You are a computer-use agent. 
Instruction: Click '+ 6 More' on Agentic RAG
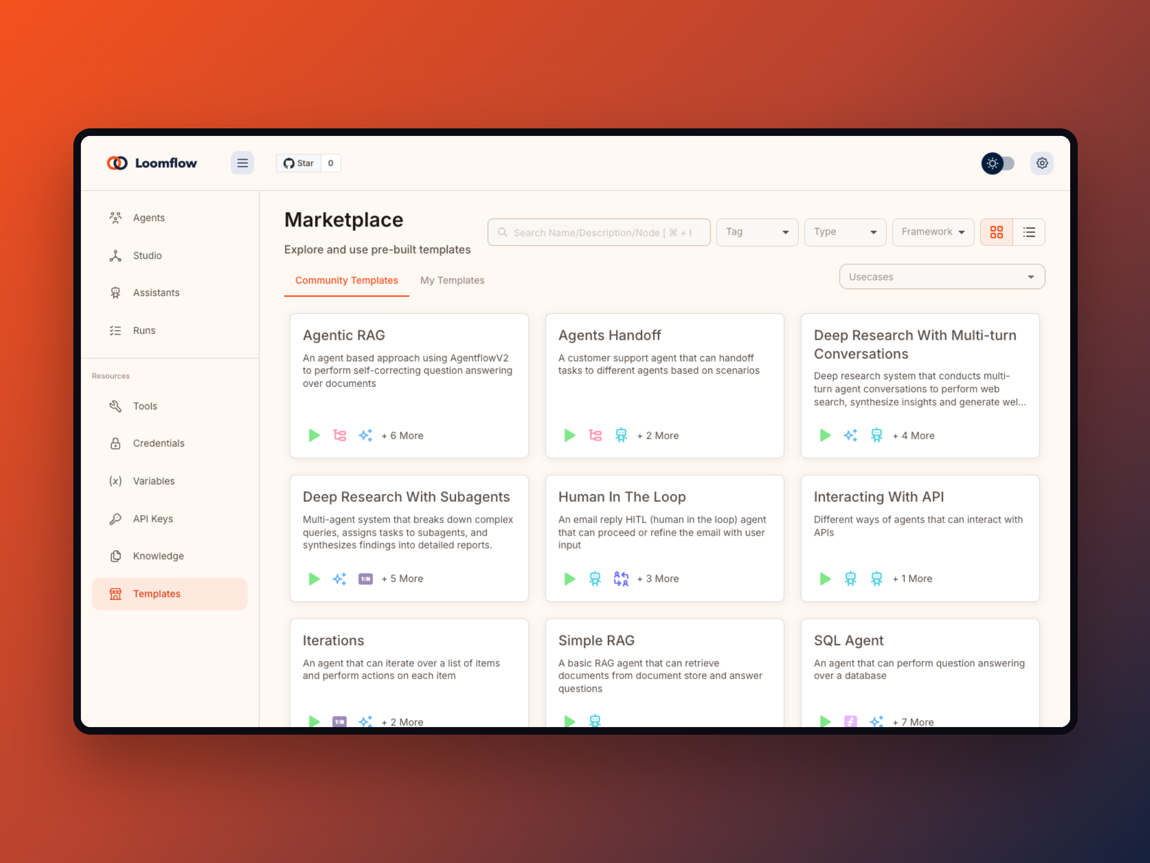(x=402, y=436)
